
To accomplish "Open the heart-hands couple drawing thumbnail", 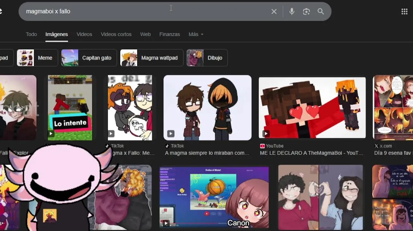I will point(320,197).
